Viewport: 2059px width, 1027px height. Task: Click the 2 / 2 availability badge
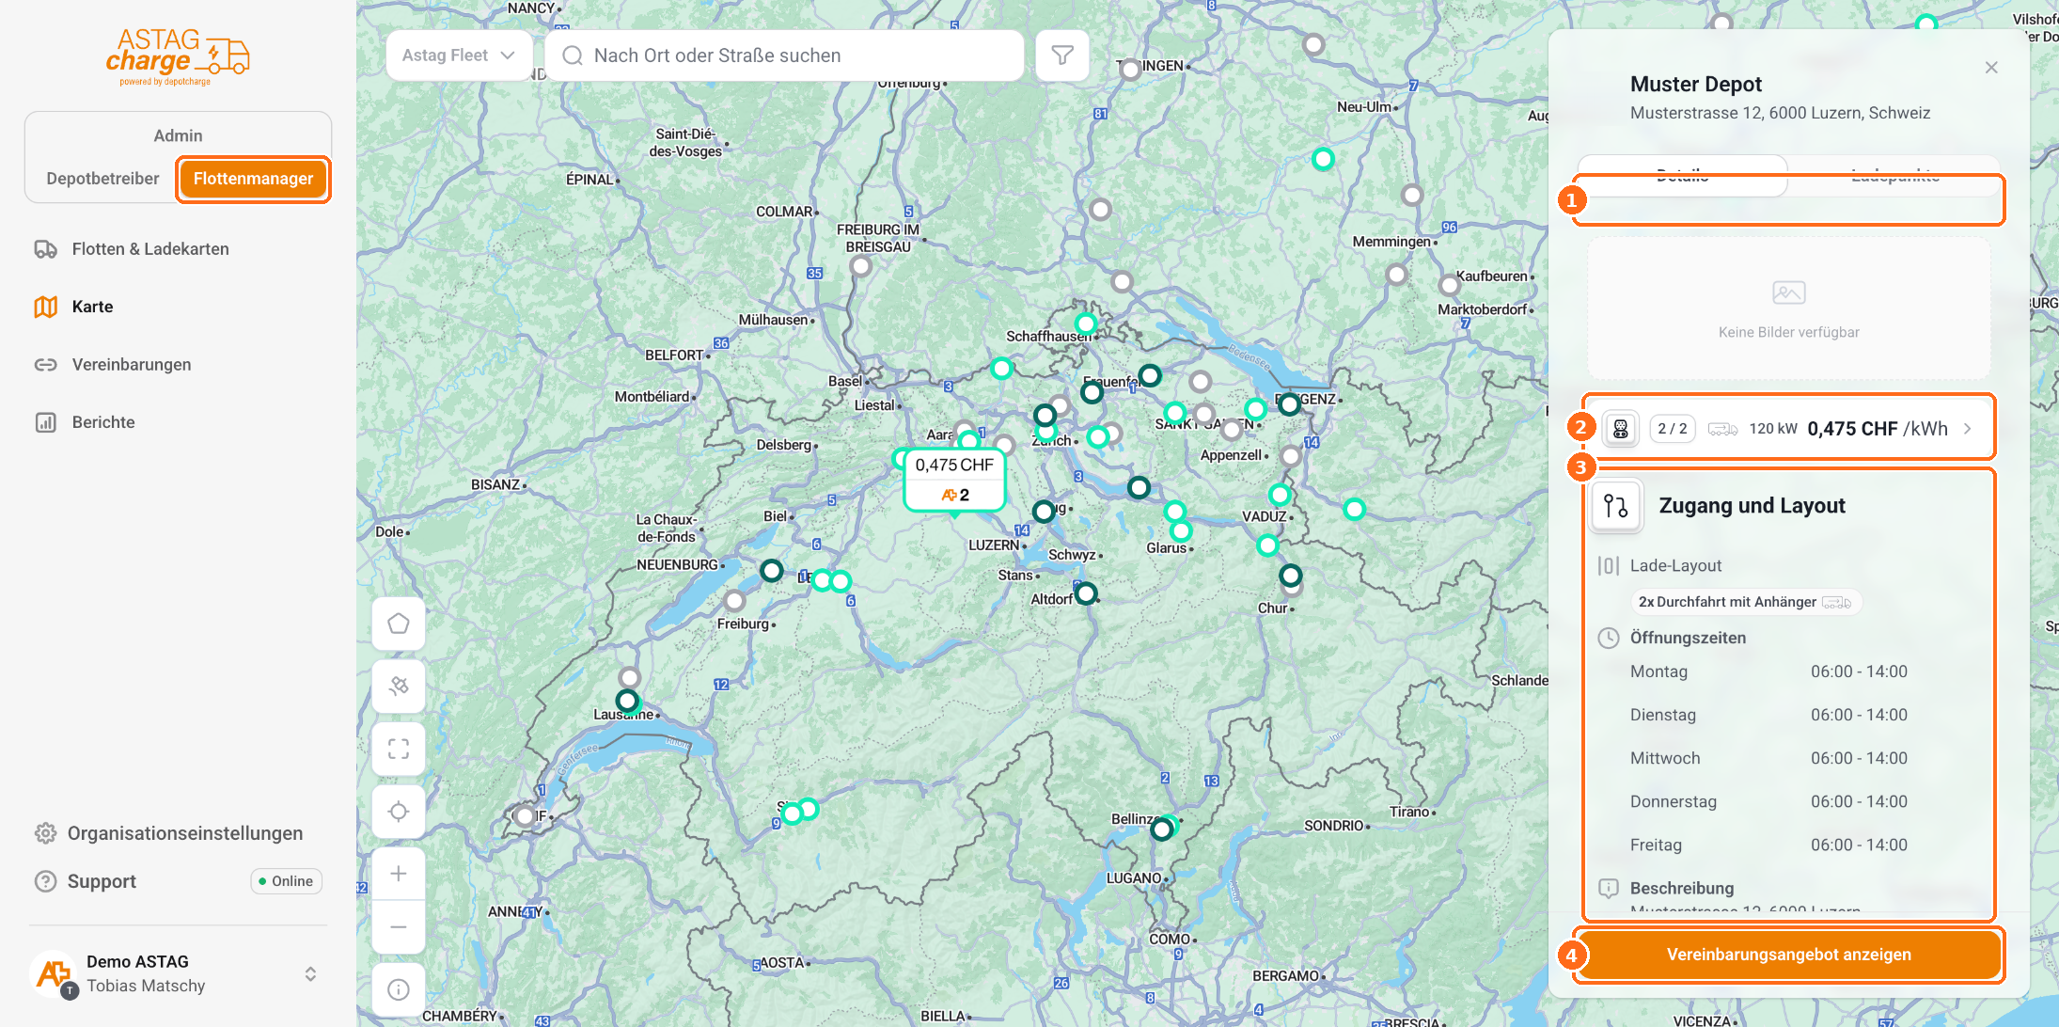pos(1672,429)
